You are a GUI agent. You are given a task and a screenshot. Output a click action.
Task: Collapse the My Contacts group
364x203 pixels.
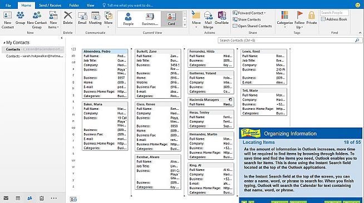4,43
